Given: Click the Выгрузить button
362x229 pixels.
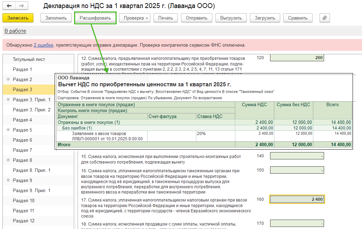Looking at the screenshot, I should point(231,18).
